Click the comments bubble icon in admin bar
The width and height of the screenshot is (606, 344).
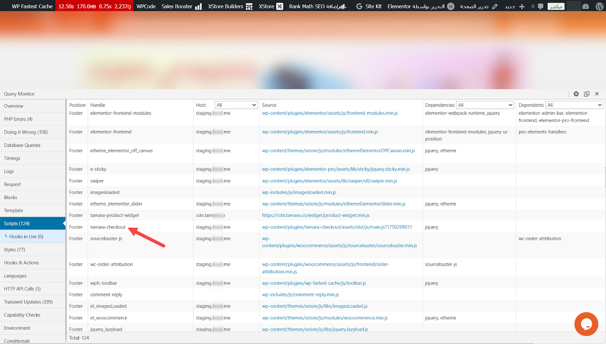[x=540, y=6]
